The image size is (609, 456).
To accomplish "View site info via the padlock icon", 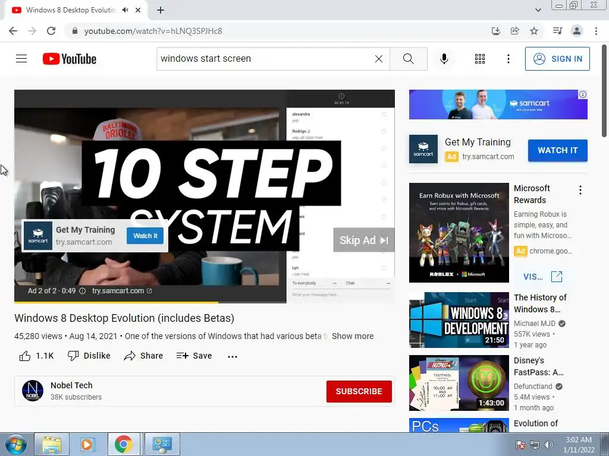I will [x=75, y=31].
